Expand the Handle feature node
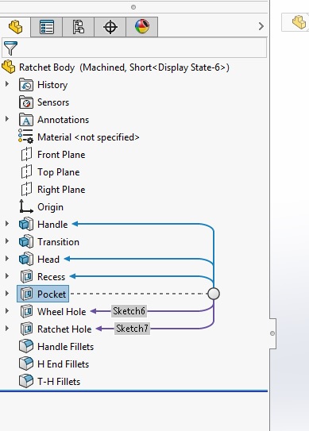 click(x=7, y=224)
